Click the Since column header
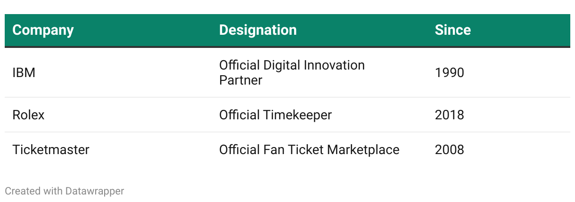 452,30
